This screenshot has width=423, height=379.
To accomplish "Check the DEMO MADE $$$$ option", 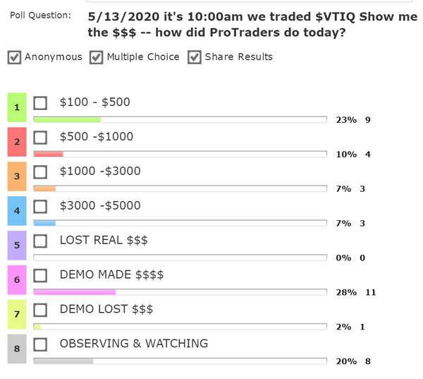I will point(41,275).
